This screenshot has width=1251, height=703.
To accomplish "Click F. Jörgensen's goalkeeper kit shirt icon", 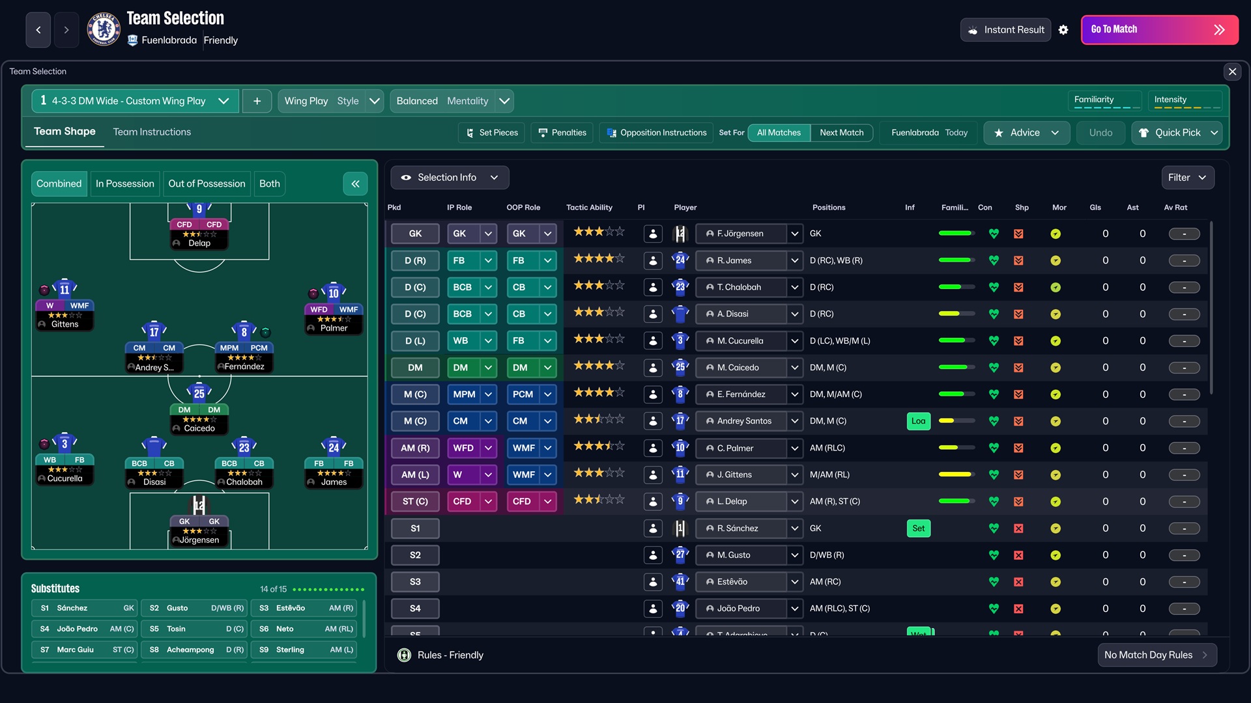I will pos(680,233).
